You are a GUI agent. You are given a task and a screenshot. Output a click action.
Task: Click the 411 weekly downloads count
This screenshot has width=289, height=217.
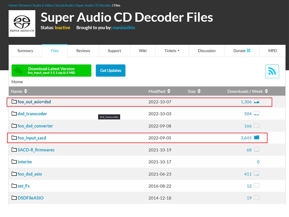(248, 174)
